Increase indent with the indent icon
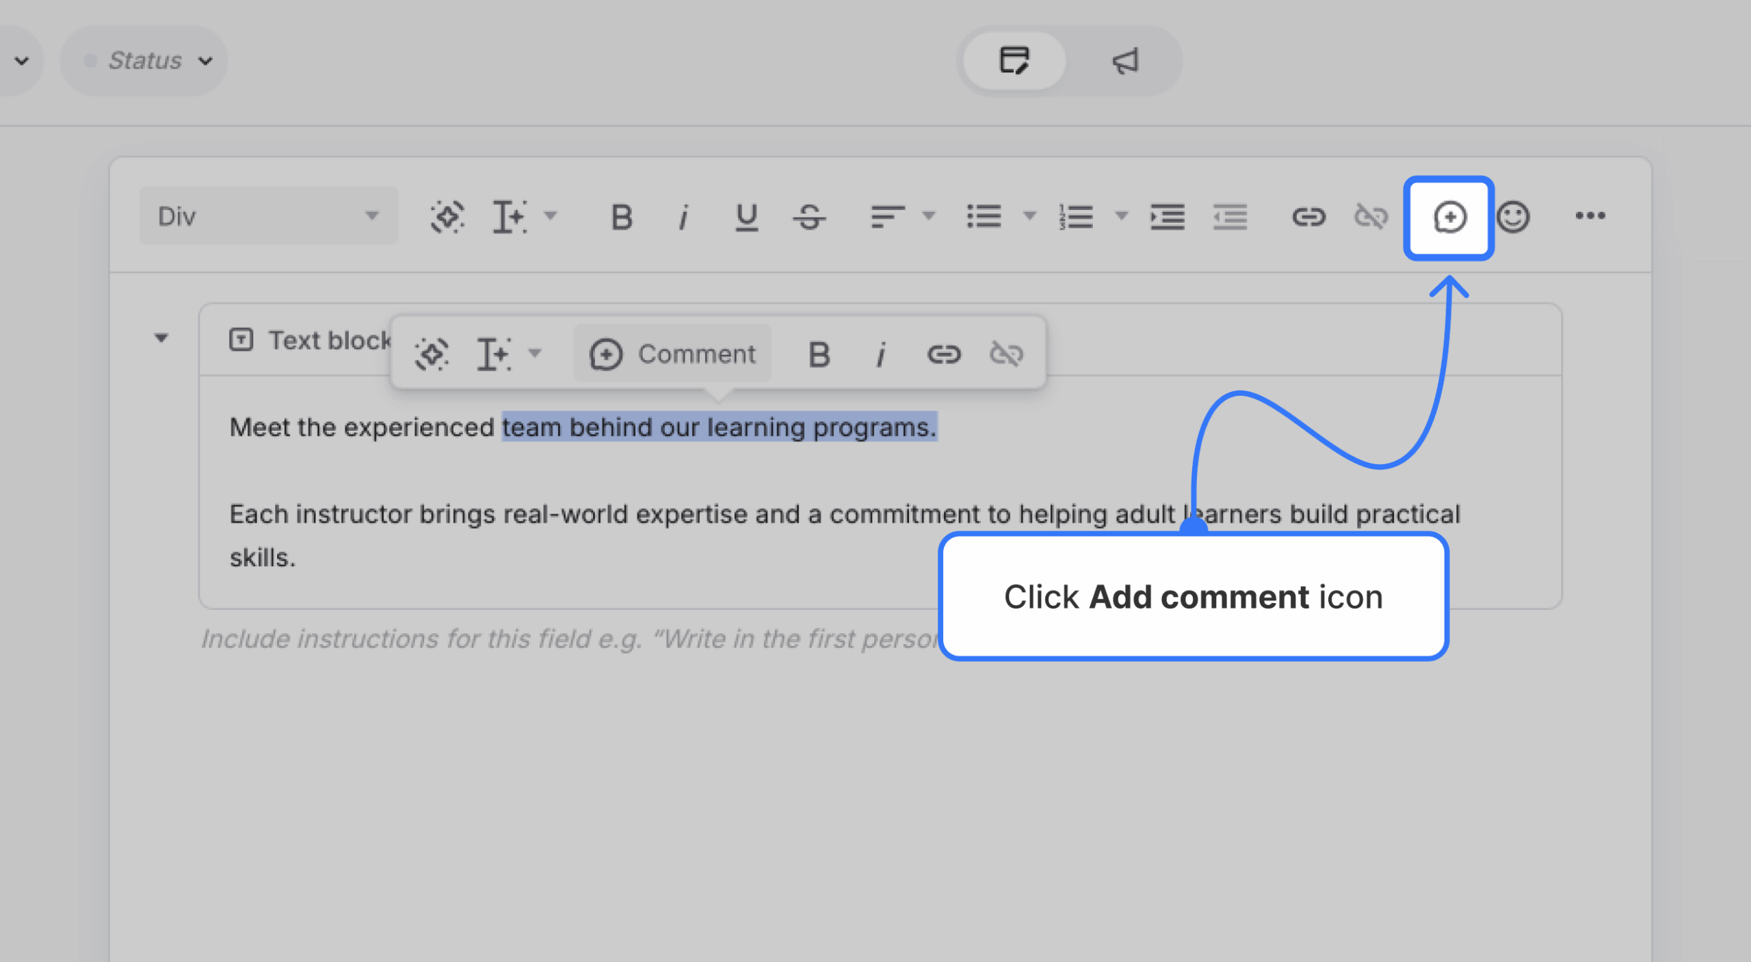This screenshot has width=1751, height=962. [x=1167, y=217]
